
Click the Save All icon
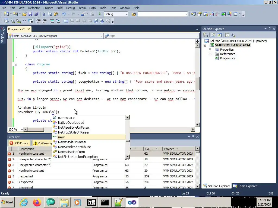coord(37,14)
